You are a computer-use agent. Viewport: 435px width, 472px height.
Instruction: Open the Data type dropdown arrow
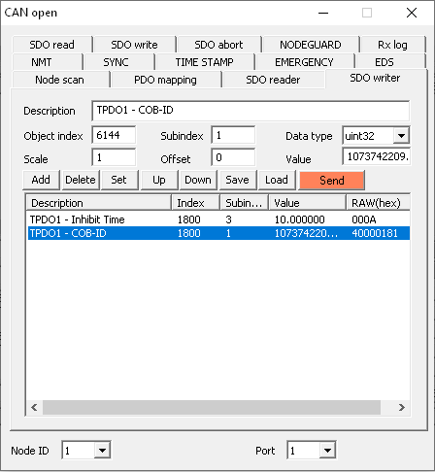point(401,136)
